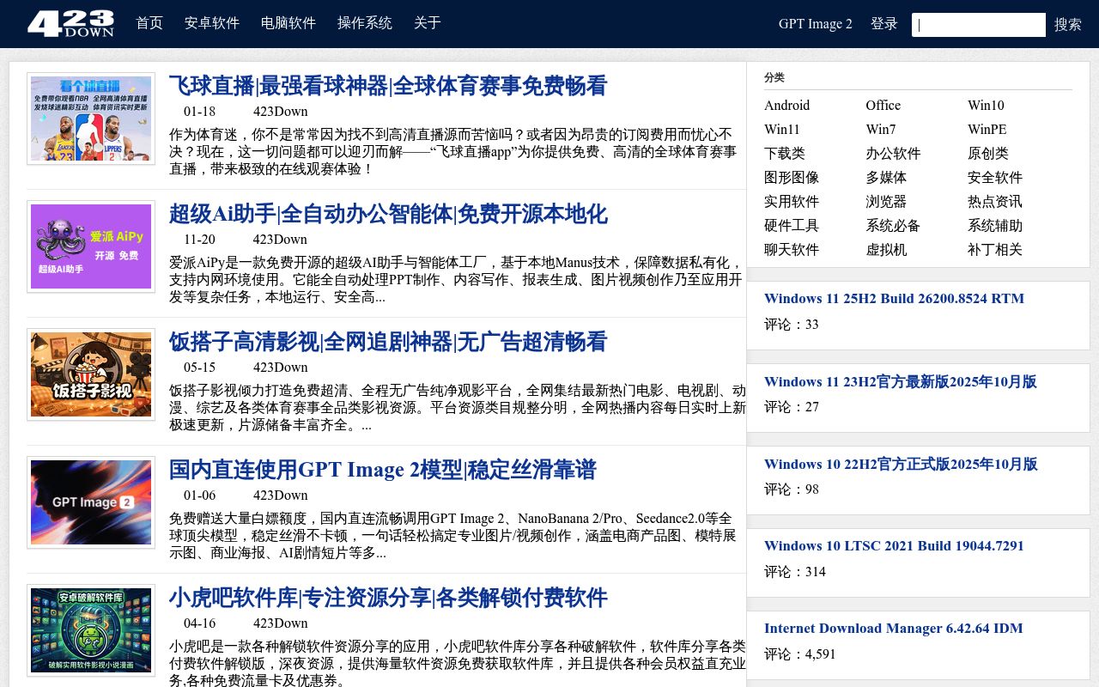Select the 安全软件 category
1099x687 pixels.
pyautogui.click(x=995, y=178)
